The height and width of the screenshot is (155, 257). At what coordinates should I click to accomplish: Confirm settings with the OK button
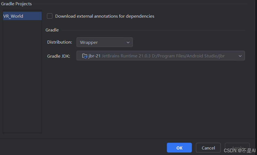coord(179,148)
